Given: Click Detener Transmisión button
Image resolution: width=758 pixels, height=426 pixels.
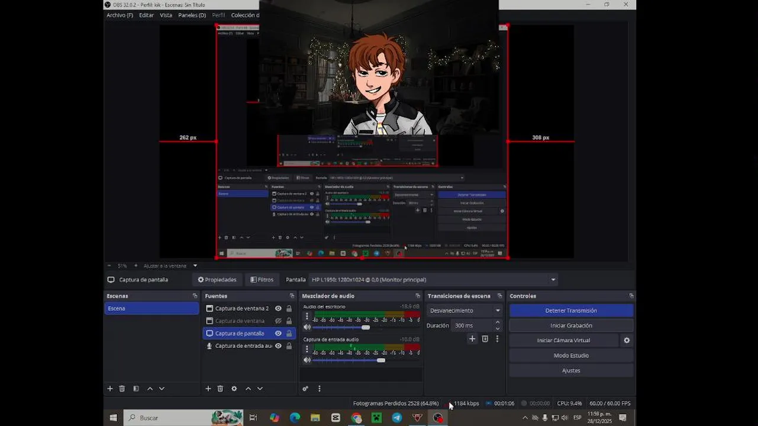Looking at the screenshot, I should click(571, 310).
